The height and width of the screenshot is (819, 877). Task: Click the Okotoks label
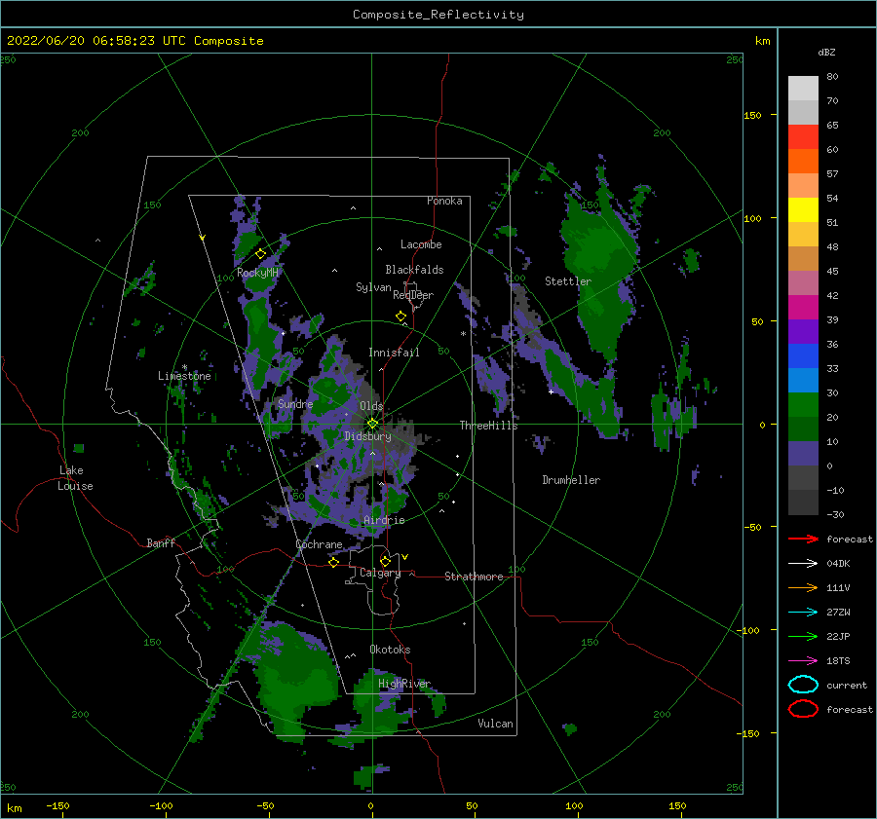pyautogui.click(x=390, y=650)
